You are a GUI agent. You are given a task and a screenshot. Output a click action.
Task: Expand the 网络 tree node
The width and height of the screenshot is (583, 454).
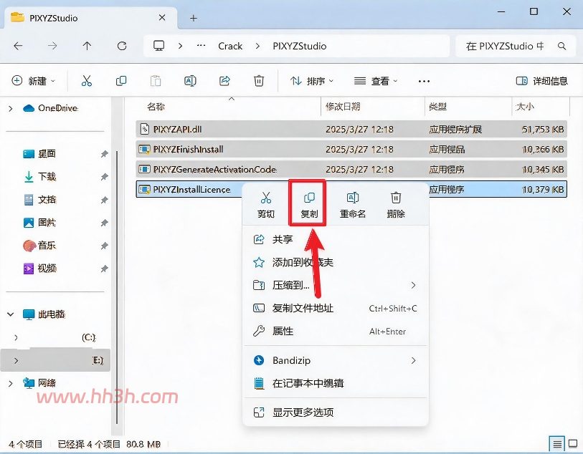coord(11,383)
